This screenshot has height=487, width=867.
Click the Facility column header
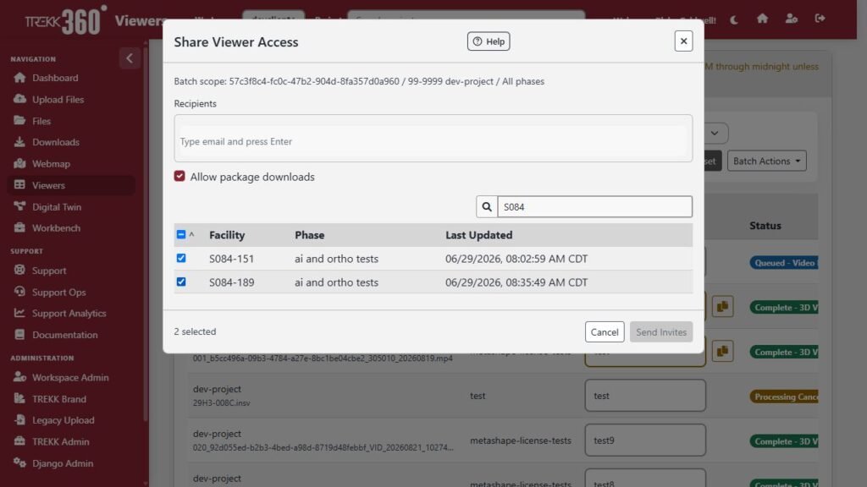227,235
